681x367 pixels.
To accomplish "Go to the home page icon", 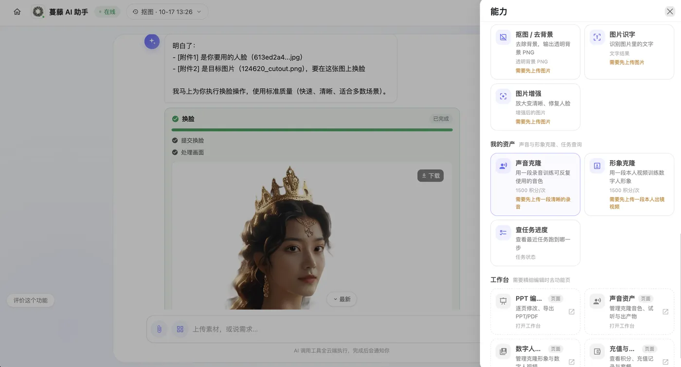I will click(18, 12).
